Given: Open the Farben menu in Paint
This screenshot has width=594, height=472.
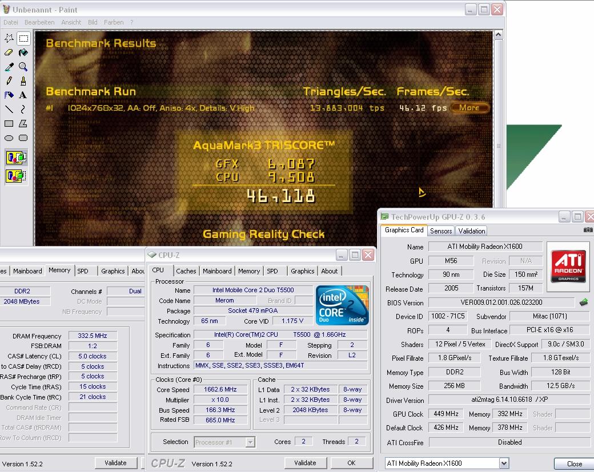Looking at the screenshot, I should (x=114, y=22).
